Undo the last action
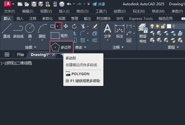The height and width of the screenshot is (125, 185). 69,4
